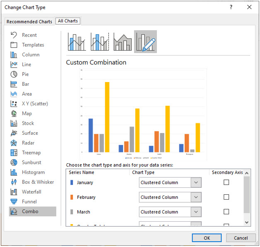Image resolution: width=260 pixels, height=247 pixels.
Task: Enable Secondary Axis for January series
Action: [226, 182]
